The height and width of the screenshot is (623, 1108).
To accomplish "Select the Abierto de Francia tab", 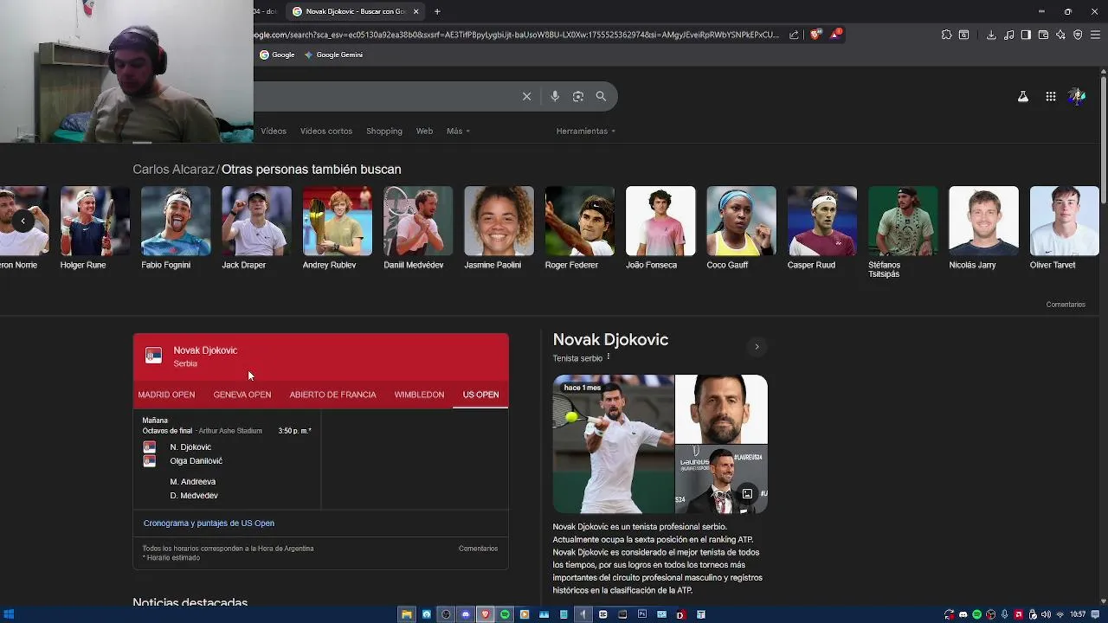I will coord(332,395).
